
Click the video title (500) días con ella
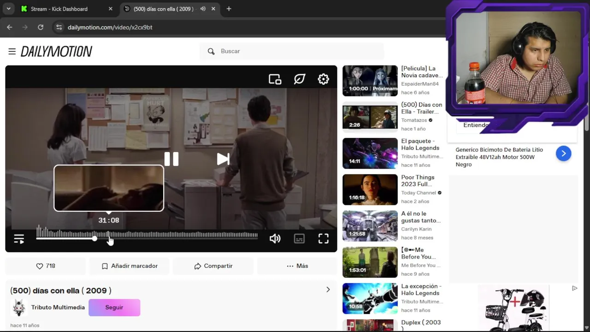click(61, 290)
